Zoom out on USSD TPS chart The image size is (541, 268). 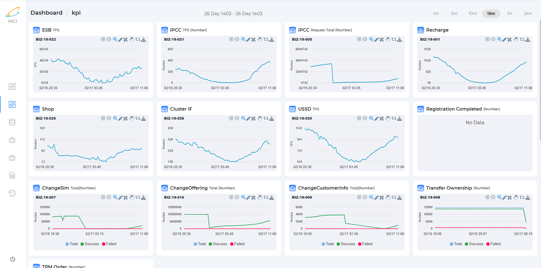365,118
